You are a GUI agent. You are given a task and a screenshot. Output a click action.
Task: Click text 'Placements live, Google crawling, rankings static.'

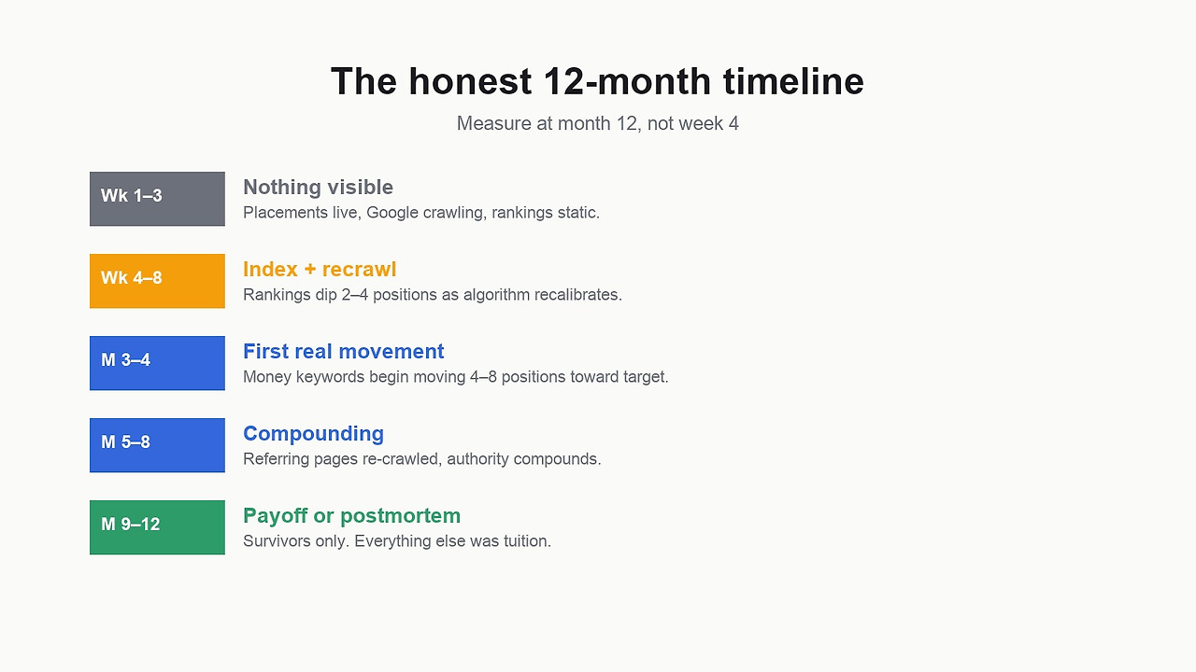pyautogui.click(x=421, y=213)
